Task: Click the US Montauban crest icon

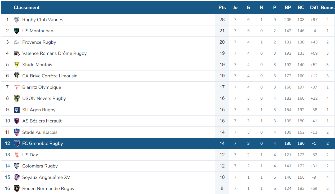Action: 17,31
